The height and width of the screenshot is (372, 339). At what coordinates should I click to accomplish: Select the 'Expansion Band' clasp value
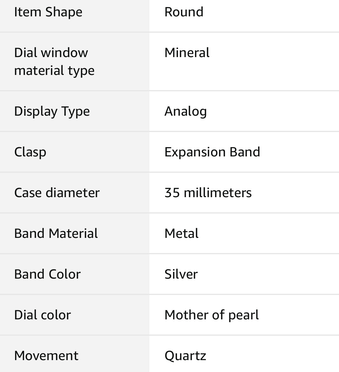click(212, 152)
